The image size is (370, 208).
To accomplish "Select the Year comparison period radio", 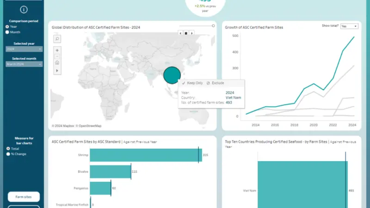I will click(x=7, y=27).
